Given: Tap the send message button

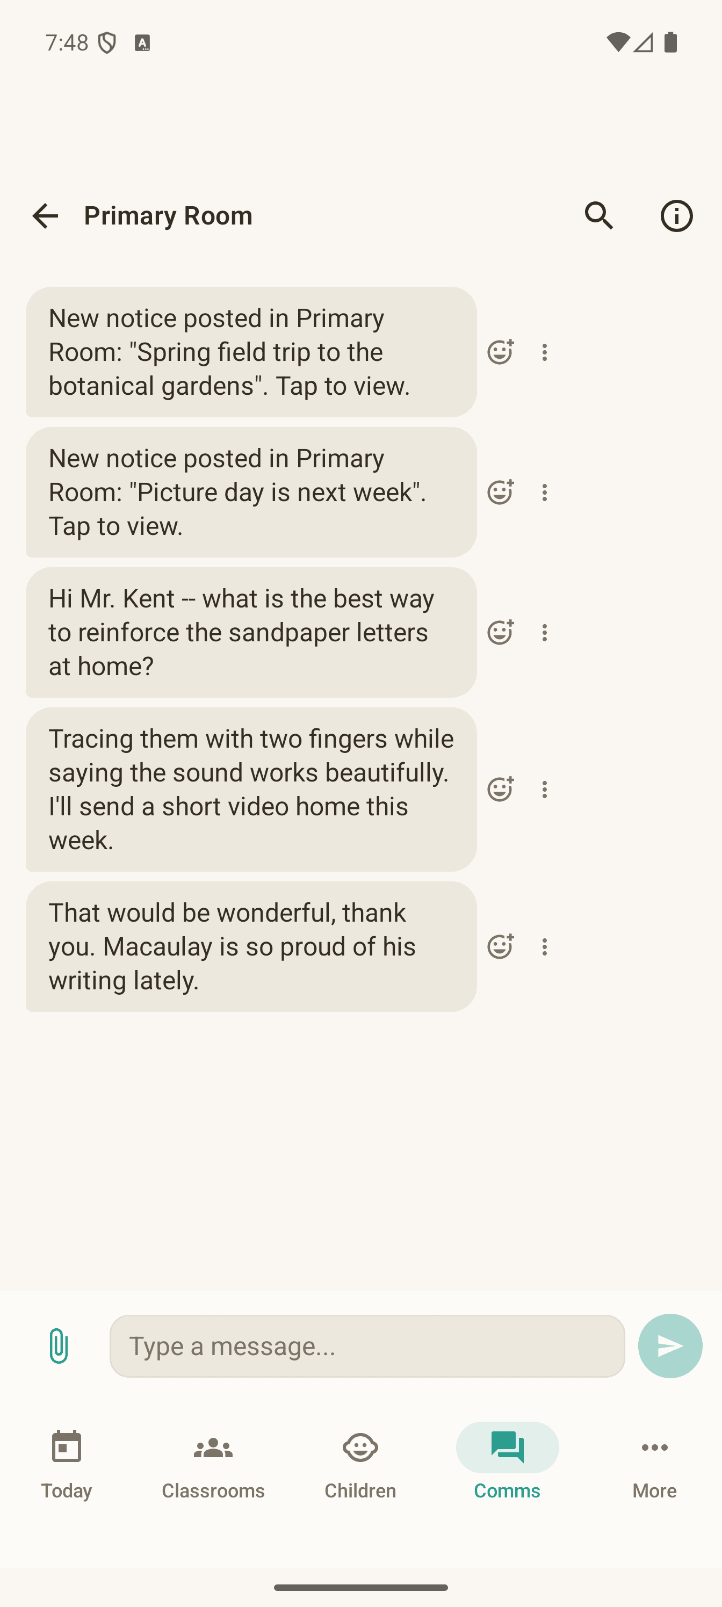Looking at the screenshot, I should coord(669,1345).
